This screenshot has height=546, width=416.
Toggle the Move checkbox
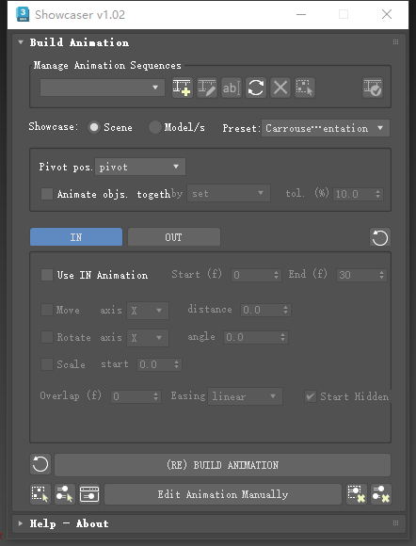pos(47,310)
